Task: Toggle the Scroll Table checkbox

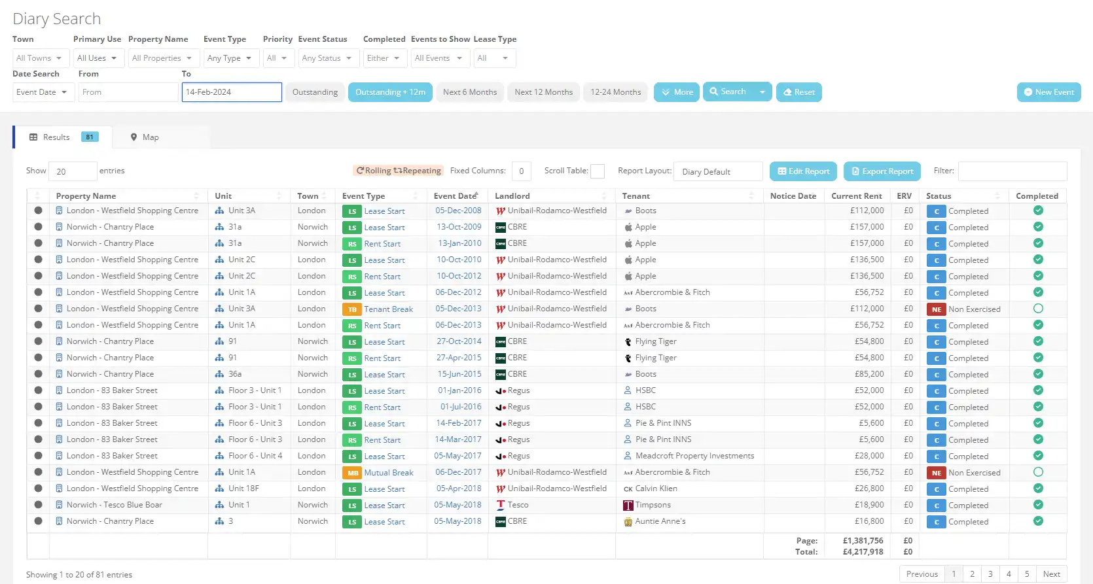Action: point(598,171)
